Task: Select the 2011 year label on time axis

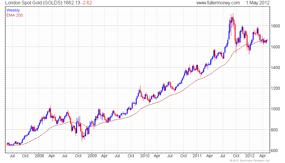Action: (x=197, y=156)
